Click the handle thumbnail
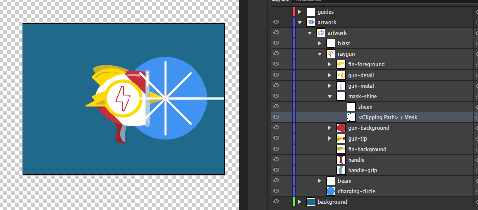This screenshot has width=478, height=210. tap(341, 160)
